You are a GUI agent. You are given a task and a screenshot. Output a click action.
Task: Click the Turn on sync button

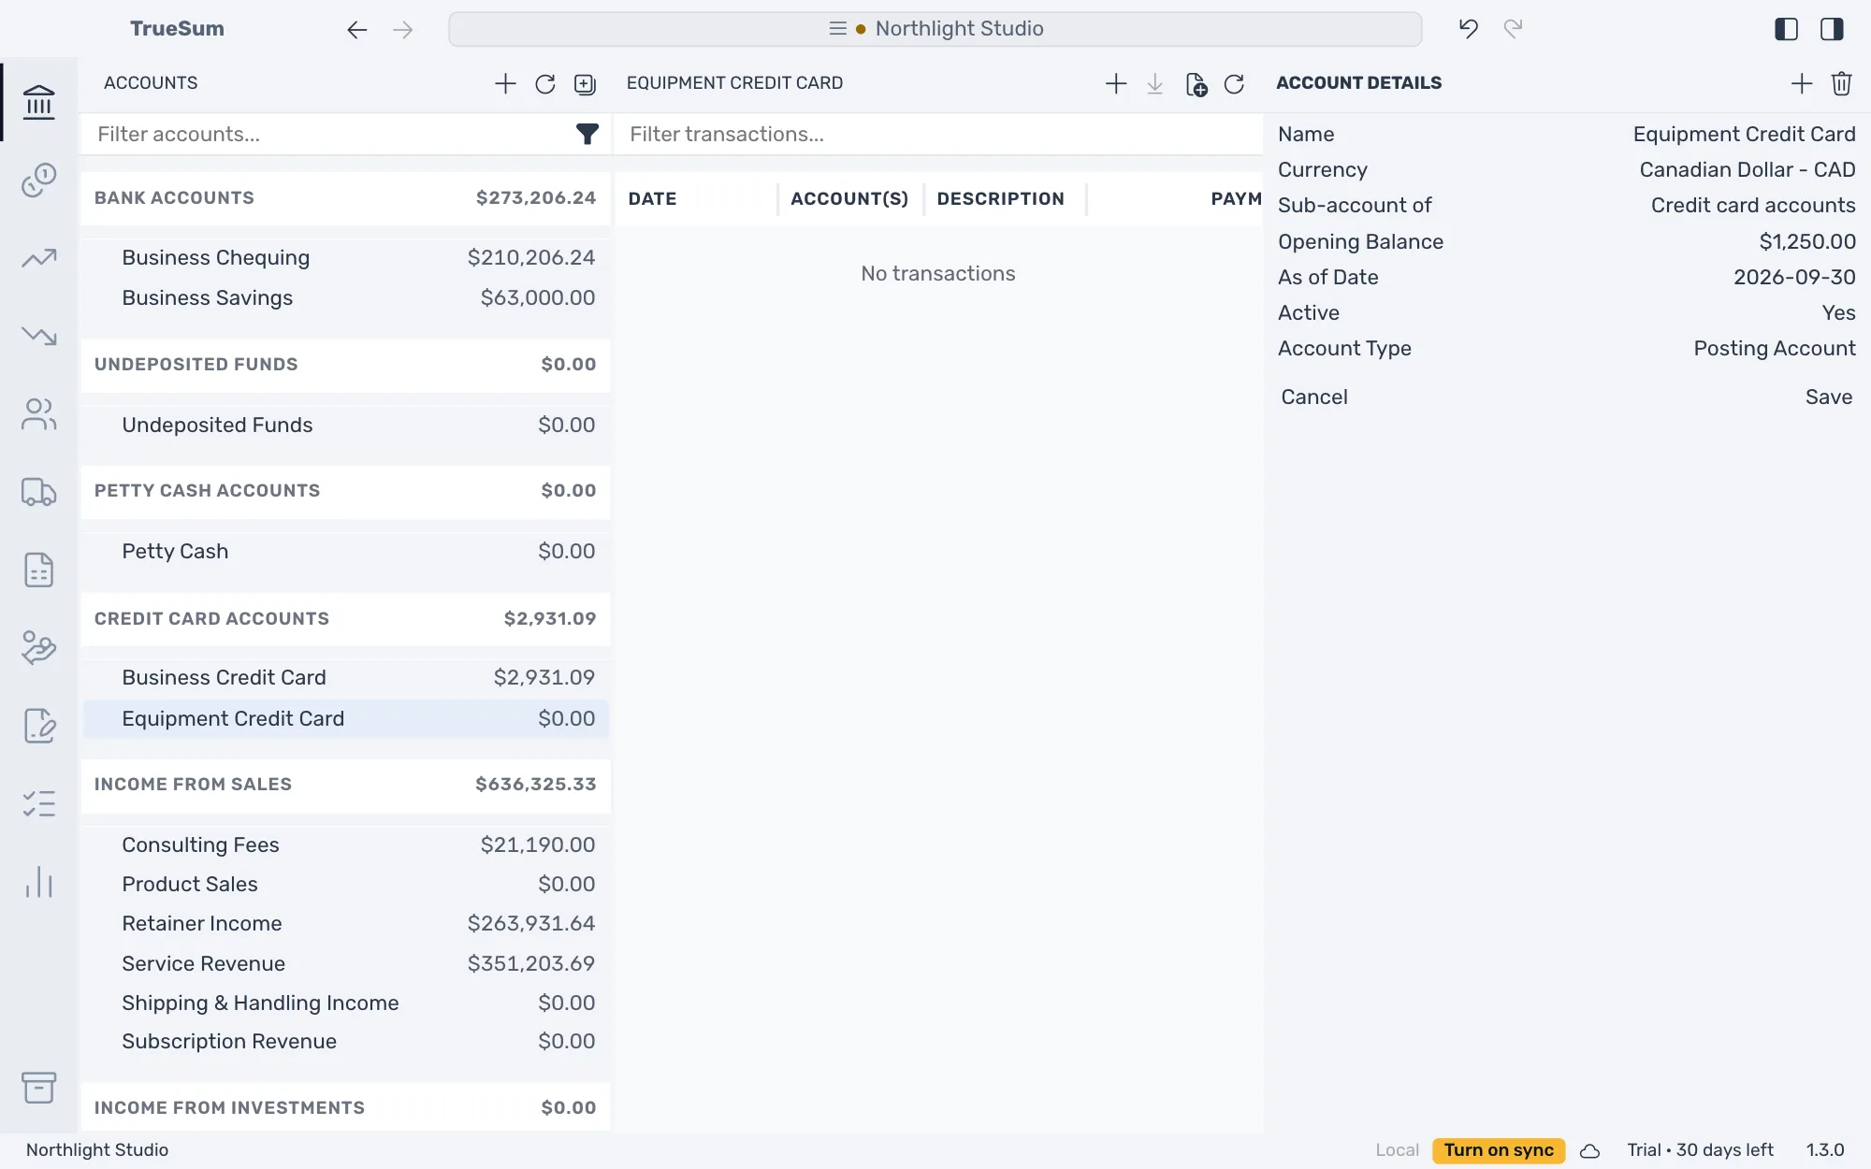(x=1498, y=1150)
